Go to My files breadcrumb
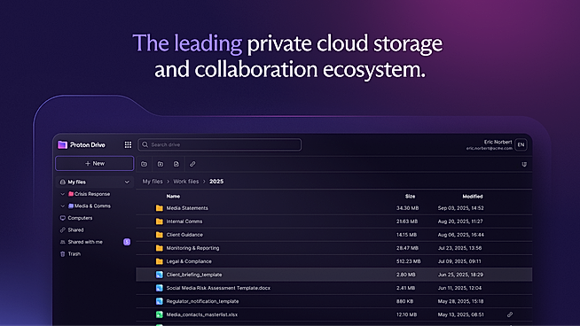The height and width of the screenshot is (326, 580). point(153,182)
